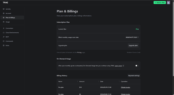The width and height of the screenshot is (174, 95).
Task: Click Redeem Promo Code
Action: pyautogui.click(x=134, y=52)
